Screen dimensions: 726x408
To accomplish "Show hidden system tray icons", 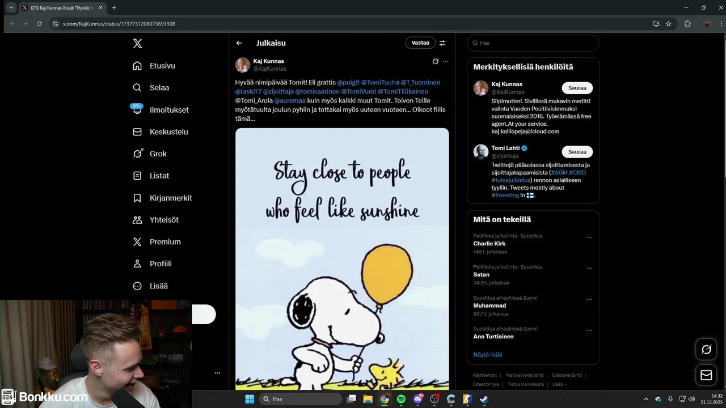I will pyautogui.click(x=646, y=399).
